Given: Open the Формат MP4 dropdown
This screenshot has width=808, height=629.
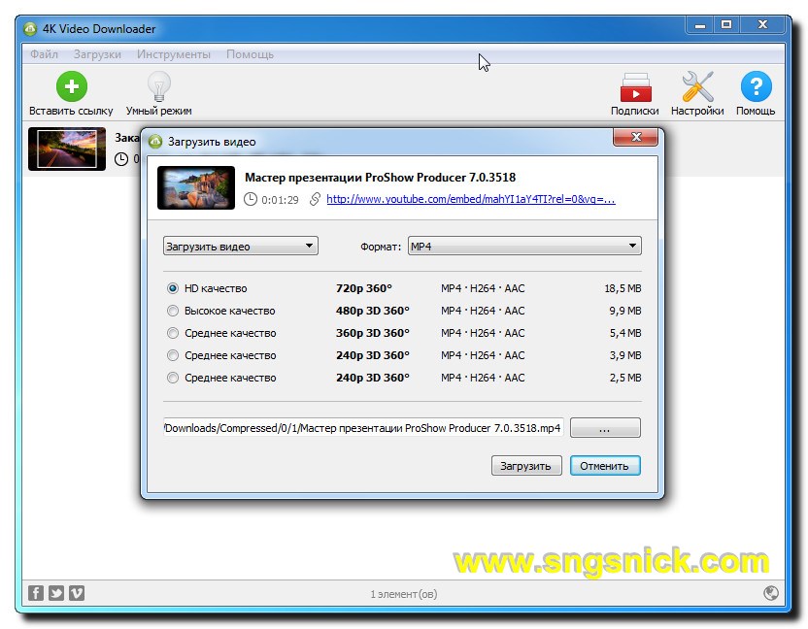Looking at the screenshot, I should click(524, 247).
